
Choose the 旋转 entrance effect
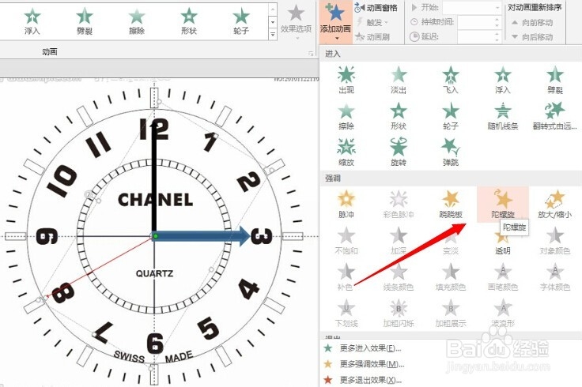399,152
